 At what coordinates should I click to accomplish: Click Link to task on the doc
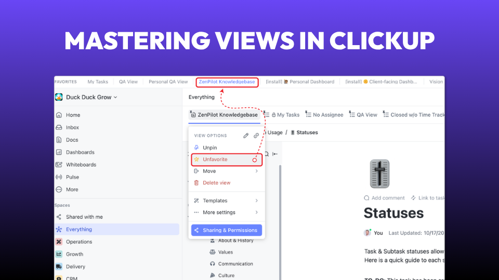click(428, 198)
